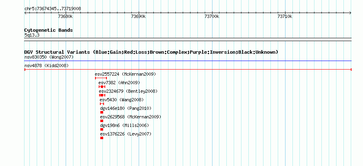Open esv2557224 (McKernan2009) variant label
This screenshot has width=363, height=166.
[125, 74]
